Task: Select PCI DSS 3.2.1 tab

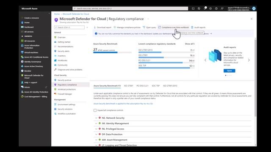Action: tap(142, 86)
